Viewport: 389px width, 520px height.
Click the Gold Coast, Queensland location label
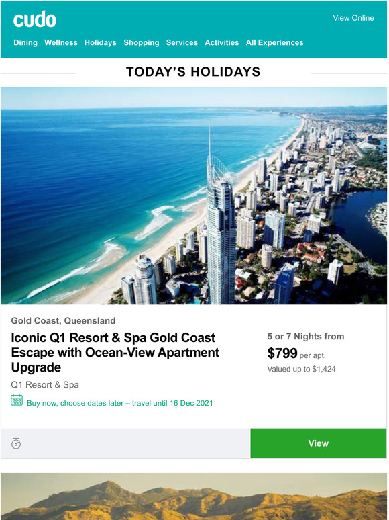tap(63, 320)
